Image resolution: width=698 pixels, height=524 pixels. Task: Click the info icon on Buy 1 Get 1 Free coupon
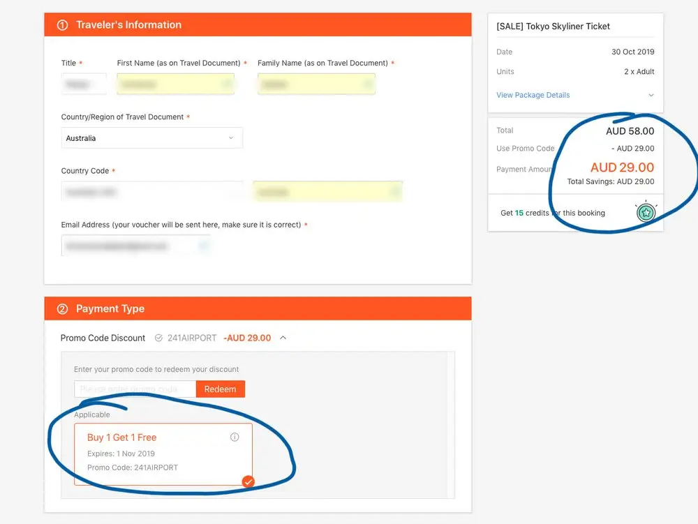point(235,437)
